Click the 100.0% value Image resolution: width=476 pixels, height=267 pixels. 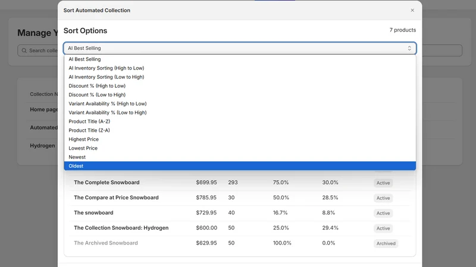(x=282, y=243)
